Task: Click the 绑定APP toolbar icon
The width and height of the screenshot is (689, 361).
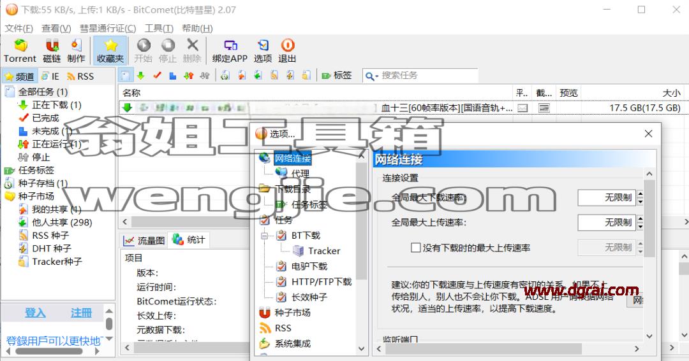Action: [x=230, y=50]
